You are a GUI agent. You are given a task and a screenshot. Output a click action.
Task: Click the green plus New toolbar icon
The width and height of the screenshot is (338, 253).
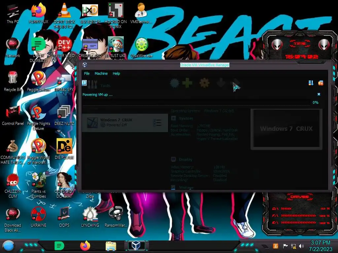tap(187, 83)
